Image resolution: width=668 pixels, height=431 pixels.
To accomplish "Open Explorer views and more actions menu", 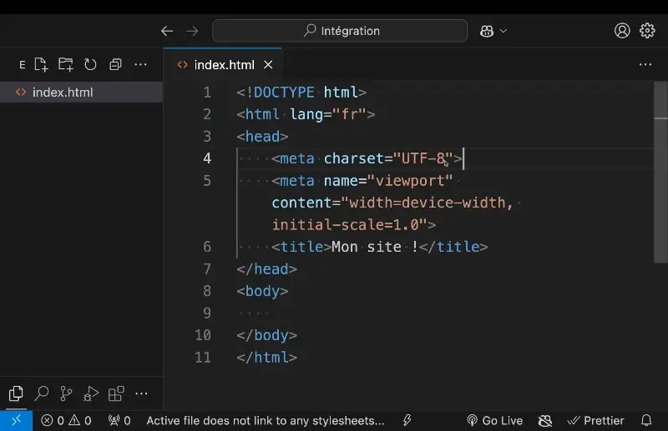I will (140, 65).
